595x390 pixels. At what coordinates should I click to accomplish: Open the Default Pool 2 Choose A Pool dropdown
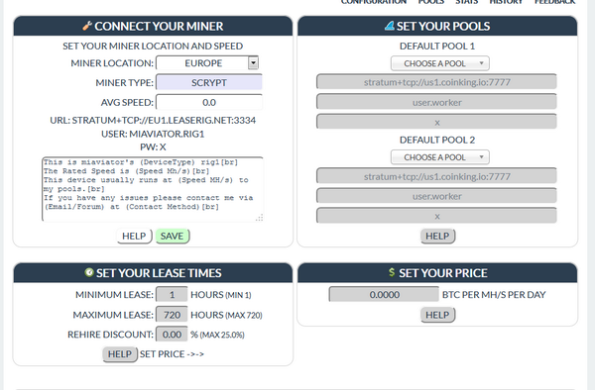click(439, 157)
